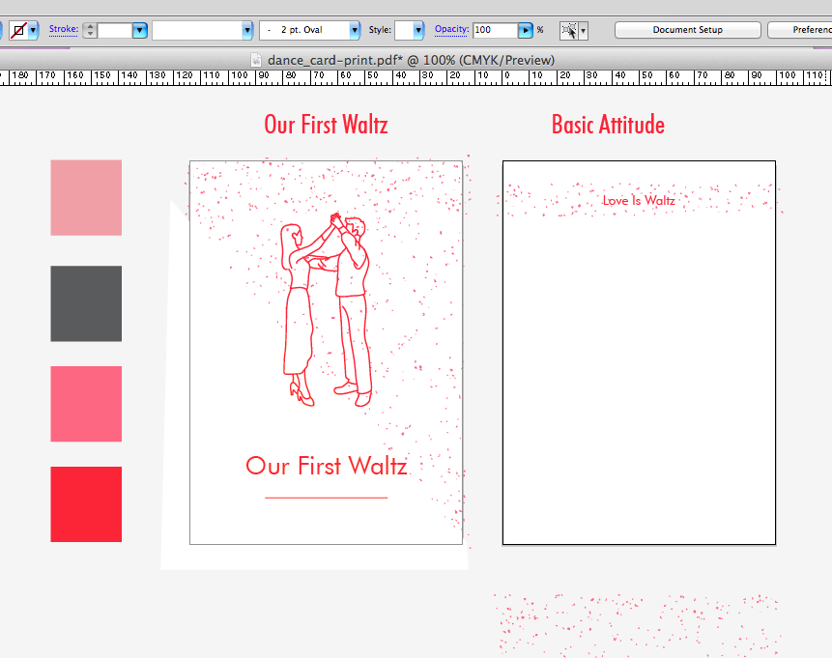
Task: Open the Opacity panel link
Action: (x=451, y=29)
